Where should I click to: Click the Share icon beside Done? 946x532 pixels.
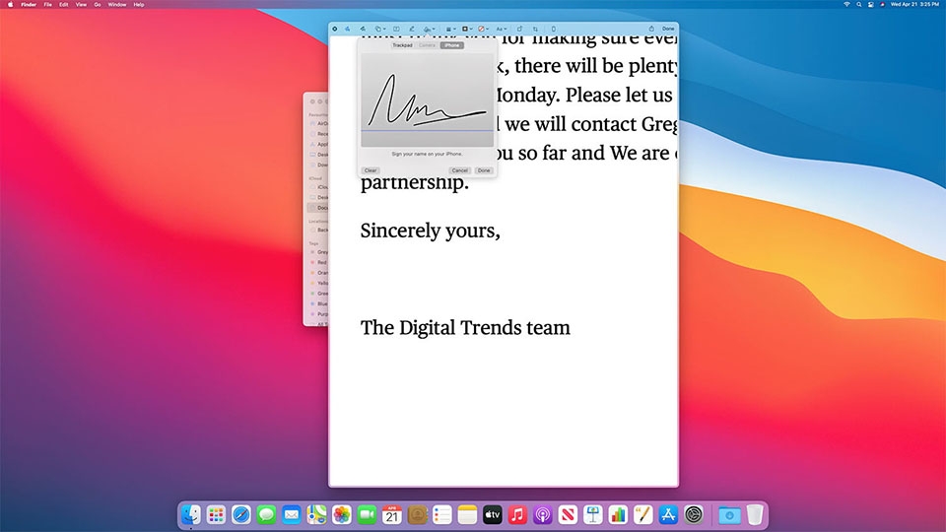[651, 29]
